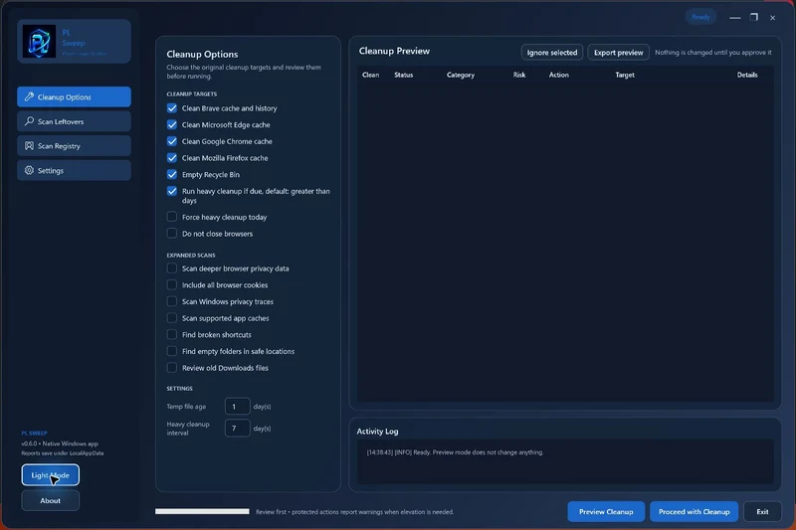Enable Do not close browsers option
Image resolution: width=796 pixels, height=530 pixels.
172,234
